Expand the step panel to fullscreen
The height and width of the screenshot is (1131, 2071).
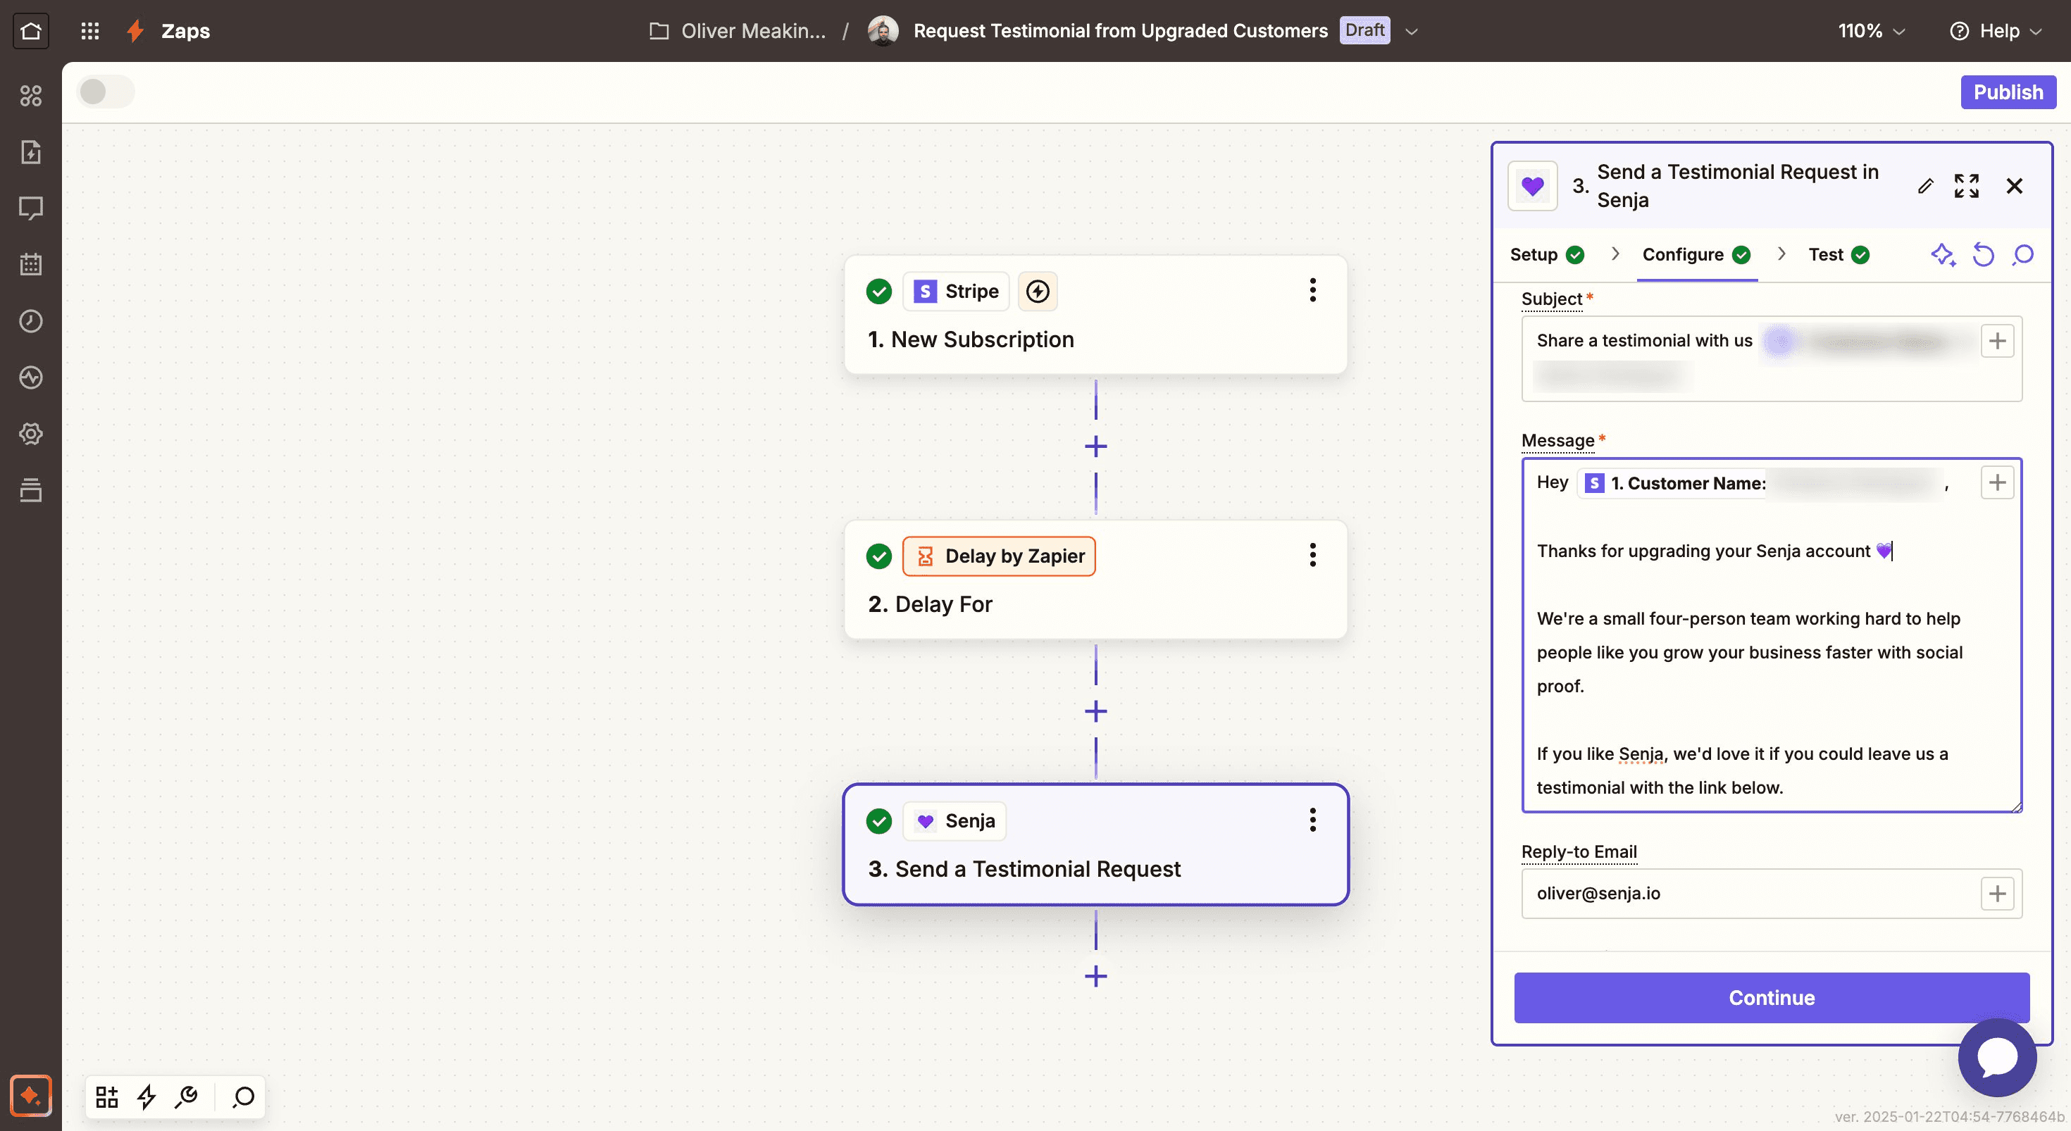(1967, 186)
